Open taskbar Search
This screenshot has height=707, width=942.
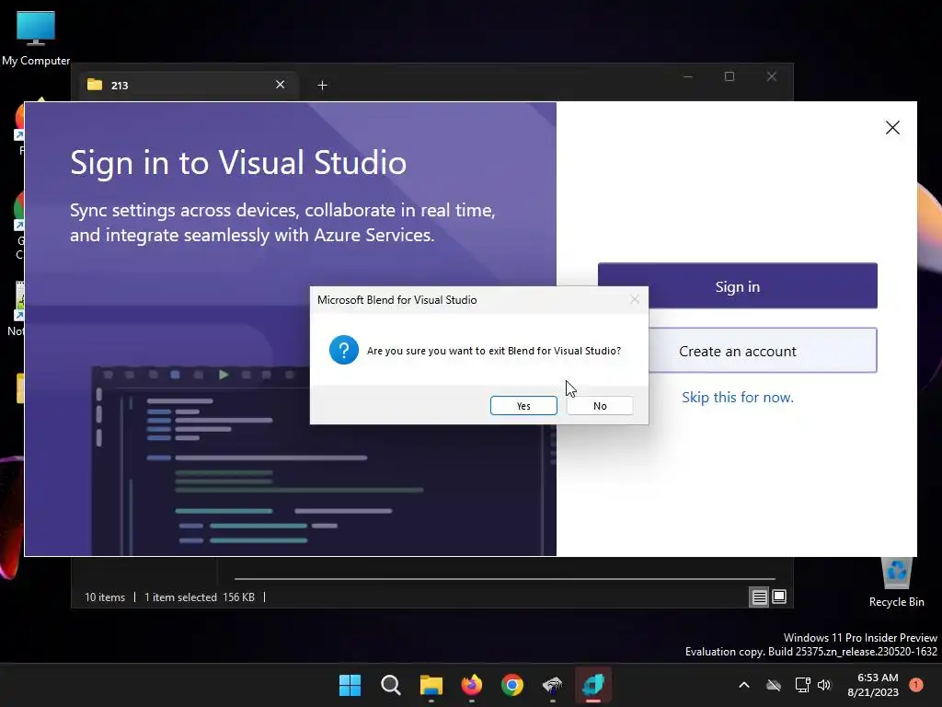(390, 685)
